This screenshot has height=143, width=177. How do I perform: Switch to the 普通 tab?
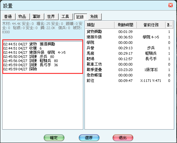tap(9, 17)
